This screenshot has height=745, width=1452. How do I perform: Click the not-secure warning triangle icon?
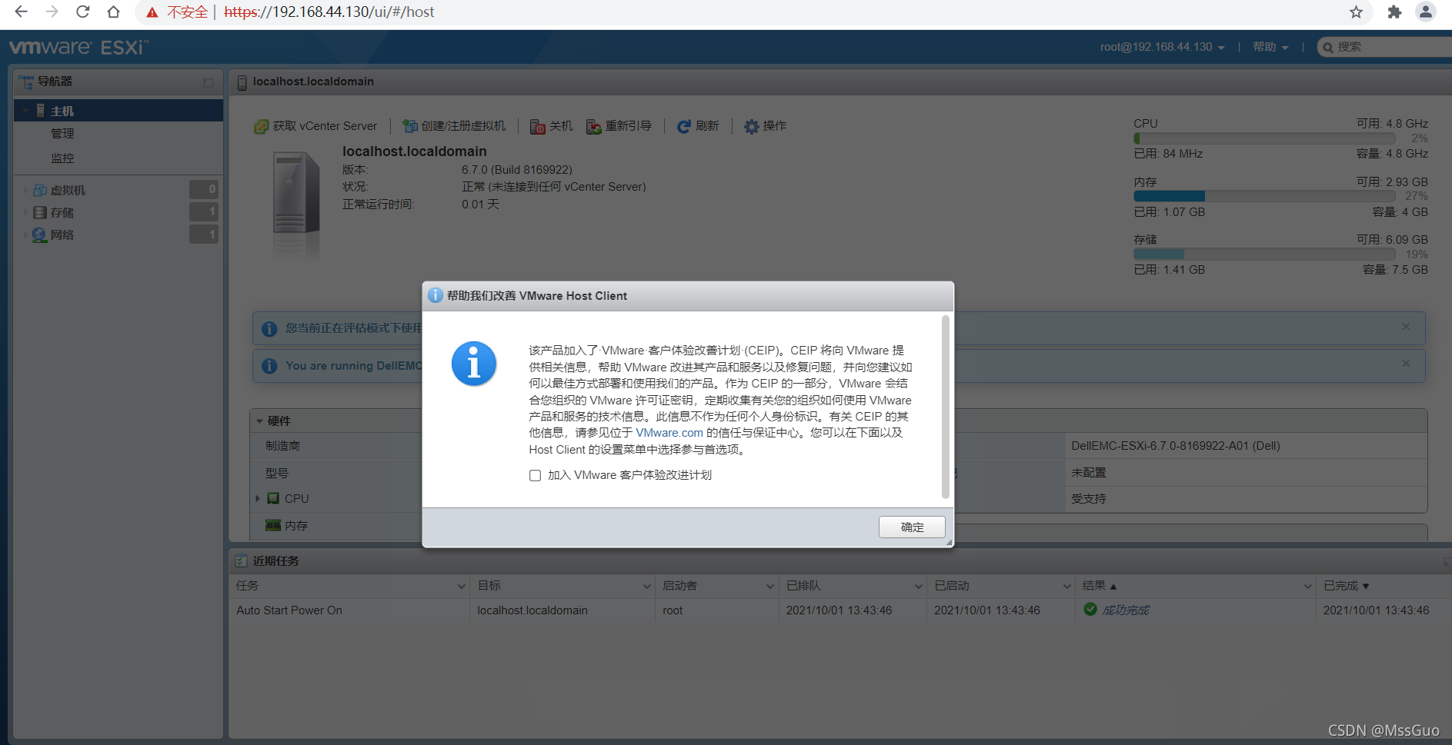click(152, 12)
